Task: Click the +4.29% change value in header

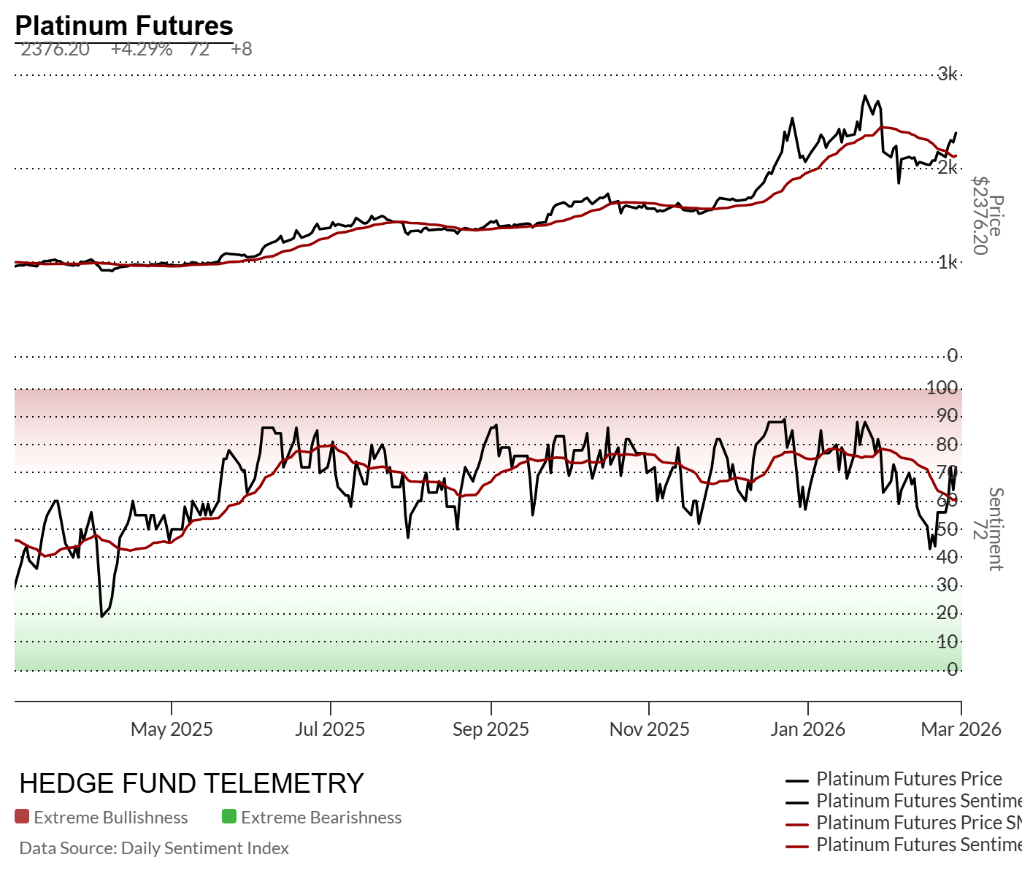Action: coord(142,50)
